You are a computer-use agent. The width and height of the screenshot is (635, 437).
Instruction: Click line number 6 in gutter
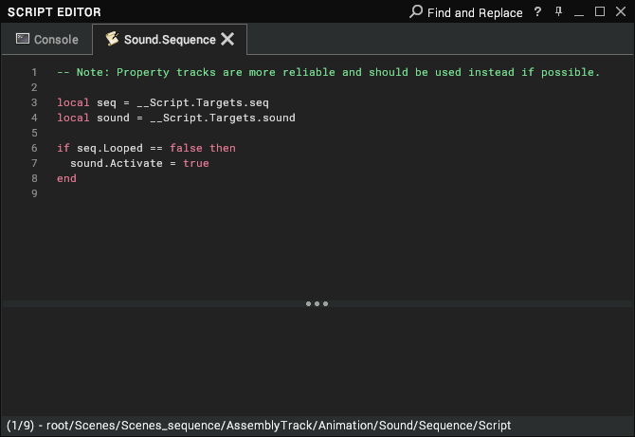(x=34, y=148)
